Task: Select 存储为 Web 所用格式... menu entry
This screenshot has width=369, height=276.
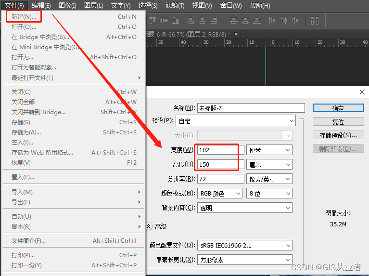Action: point(74,153)
